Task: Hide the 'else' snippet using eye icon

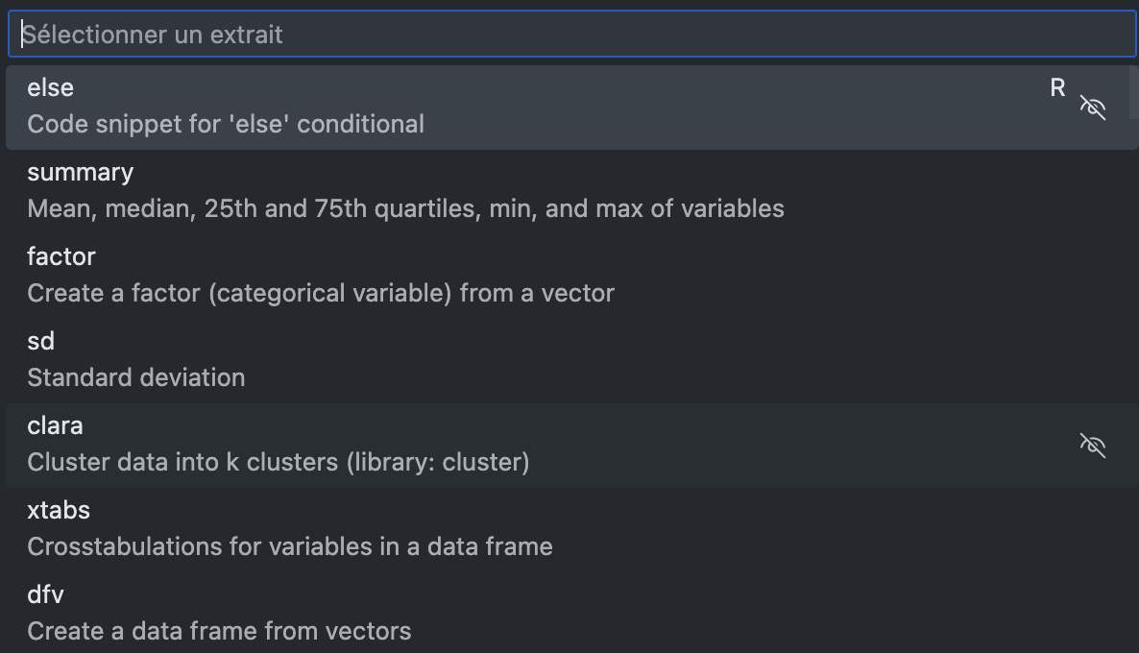Action: (x=1093, y=107)
